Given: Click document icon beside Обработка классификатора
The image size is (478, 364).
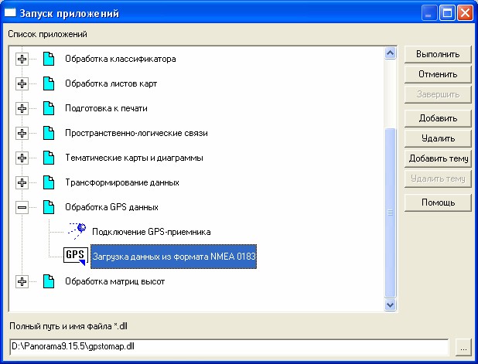Looking at the screenshot, I should click(50, 59).
